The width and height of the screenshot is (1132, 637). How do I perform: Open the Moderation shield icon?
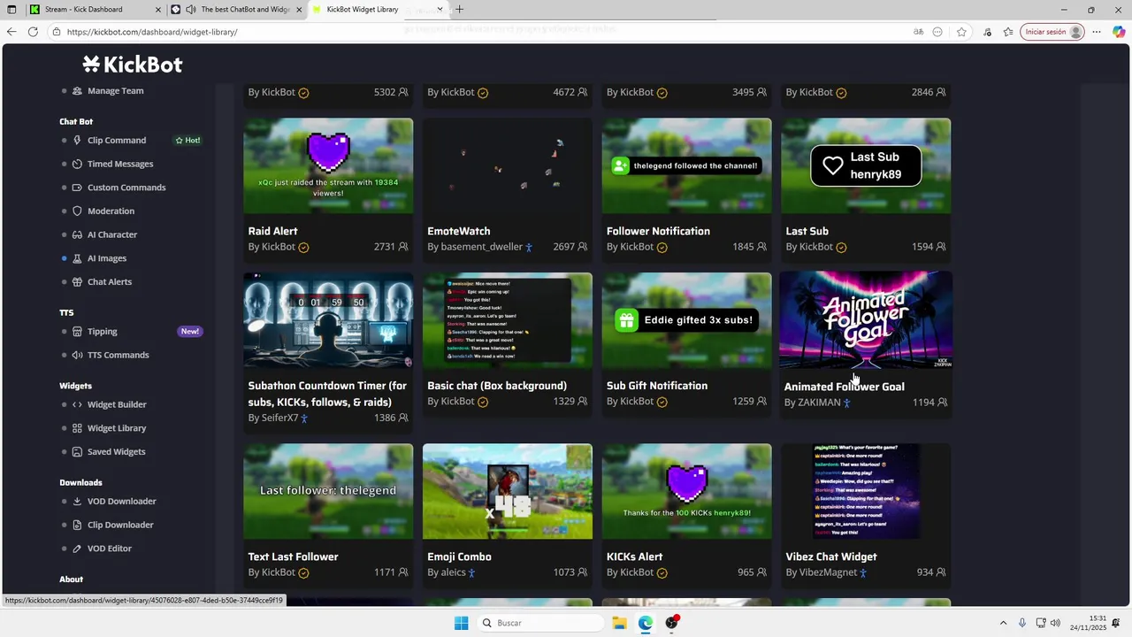coord(77,211)
